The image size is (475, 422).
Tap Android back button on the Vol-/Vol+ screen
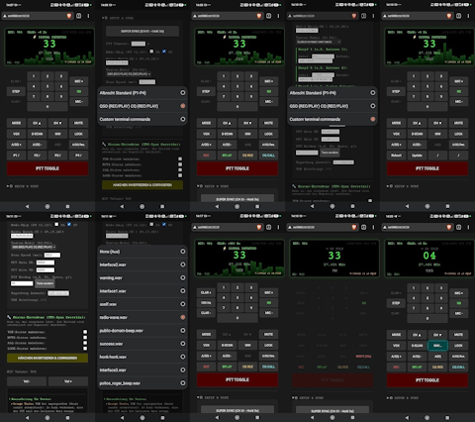tap(27, 417)
